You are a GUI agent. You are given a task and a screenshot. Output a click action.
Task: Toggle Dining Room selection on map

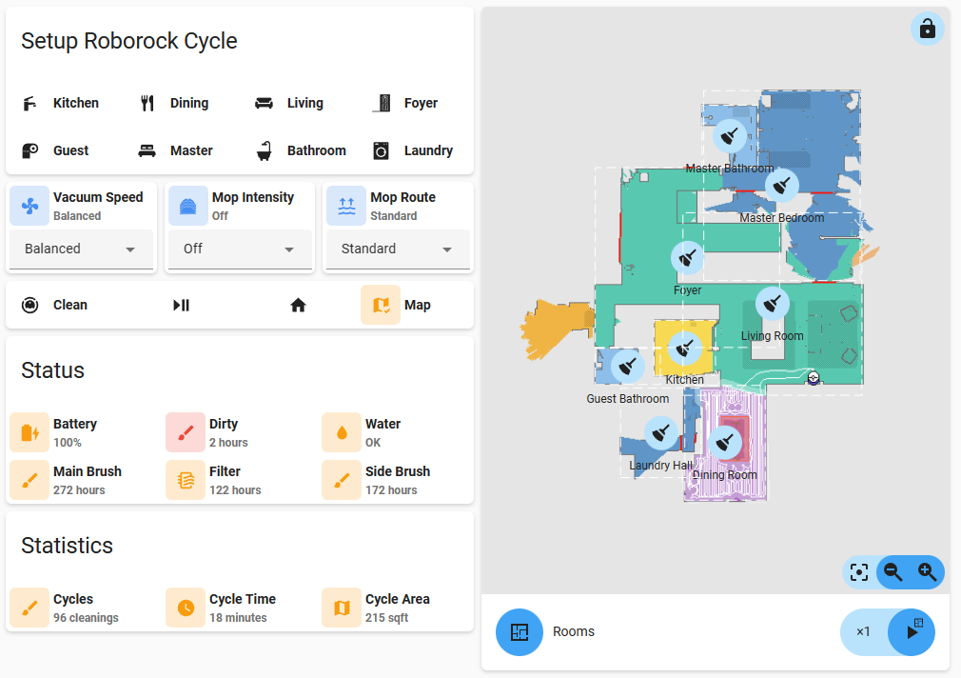[x=725, y=442]
